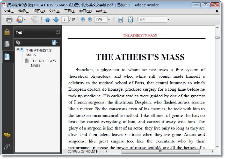Viewport: 225px width, 159px height.
Task: Click the vertical scrollbar down arrow
Action: coord(217,147)
